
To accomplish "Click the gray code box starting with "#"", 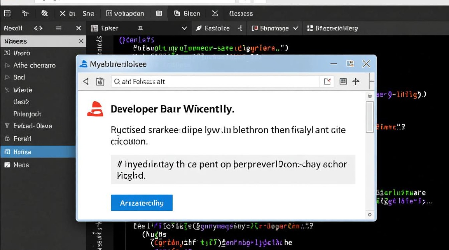I will coord(233,169).
